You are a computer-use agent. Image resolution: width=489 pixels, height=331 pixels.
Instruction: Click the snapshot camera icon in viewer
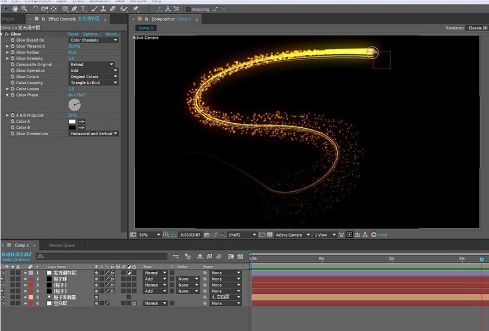point(207,235)
